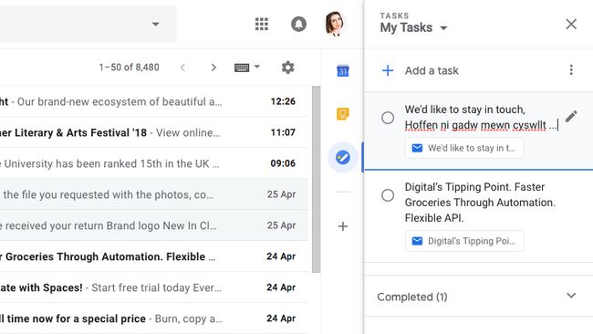The image size is (593, 334).
Task: Edit details with the pencil icon
Action: click(x=571, y=117)
